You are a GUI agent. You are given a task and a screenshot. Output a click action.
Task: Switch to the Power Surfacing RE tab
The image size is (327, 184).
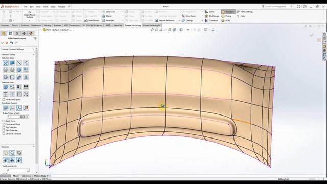(x=152, y=25)
